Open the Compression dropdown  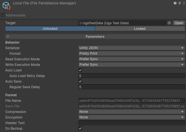(x=131, y=112)
